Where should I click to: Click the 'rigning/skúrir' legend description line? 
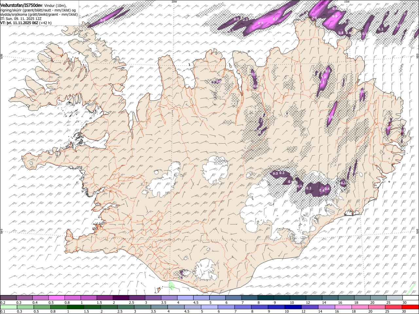pos(38,10)
